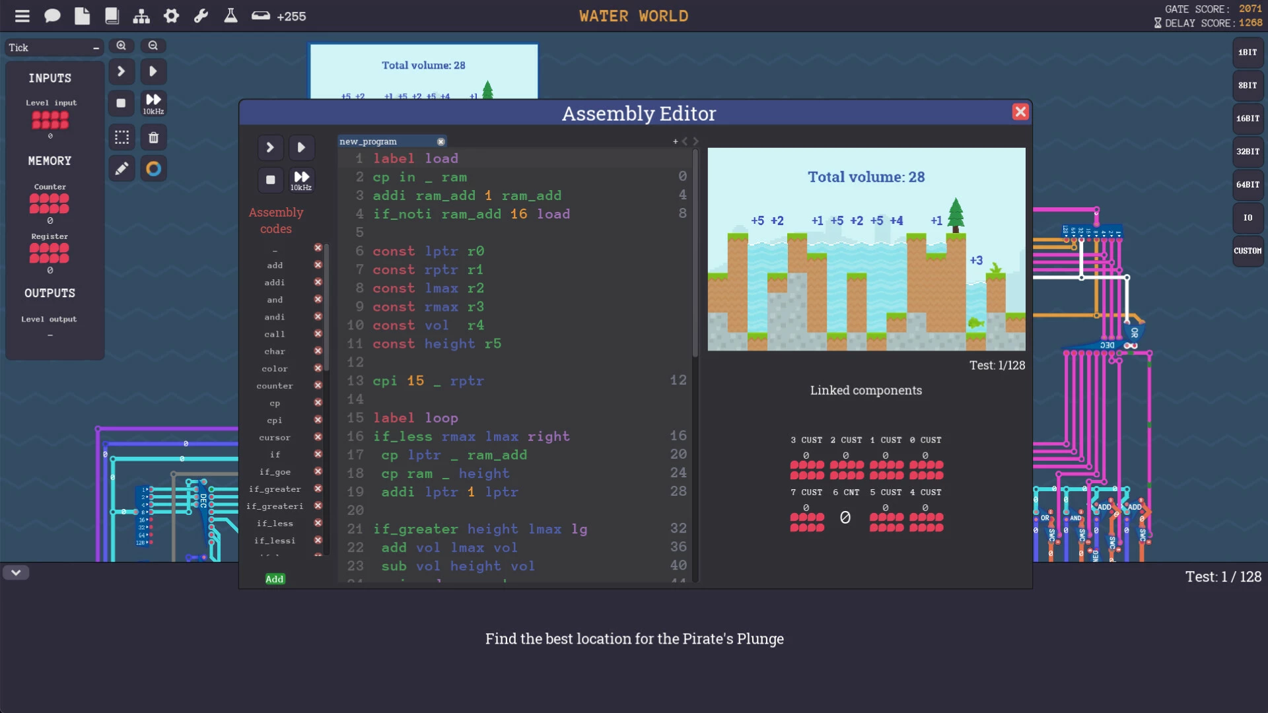Click the Add button in assembly codes panel
Screen dimensions: 1268x713
pos(274,578)
